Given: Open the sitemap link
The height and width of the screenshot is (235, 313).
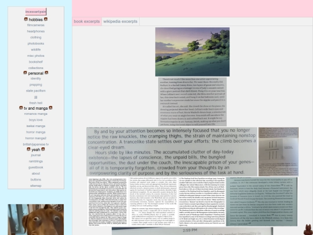Looking at the screenshot, I should (36, 186).
